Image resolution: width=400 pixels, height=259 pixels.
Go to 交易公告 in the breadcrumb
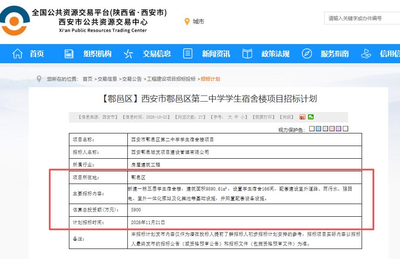(132, 79)
